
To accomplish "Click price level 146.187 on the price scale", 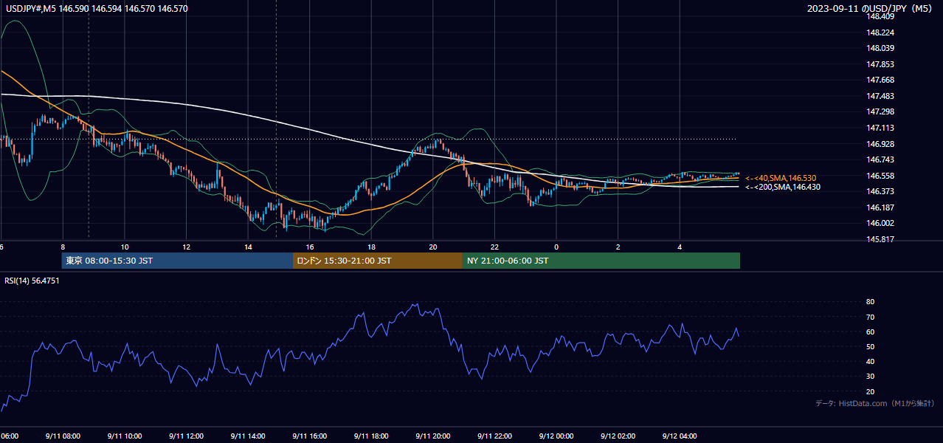I will tap(881, 207).
